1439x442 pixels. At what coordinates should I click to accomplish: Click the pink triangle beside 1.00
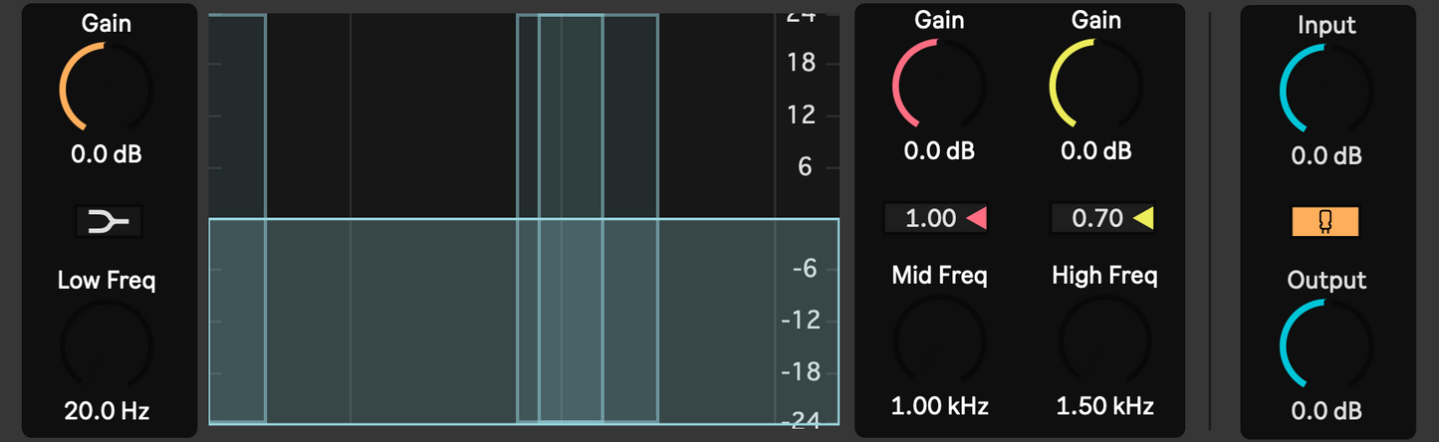point(977,218)
